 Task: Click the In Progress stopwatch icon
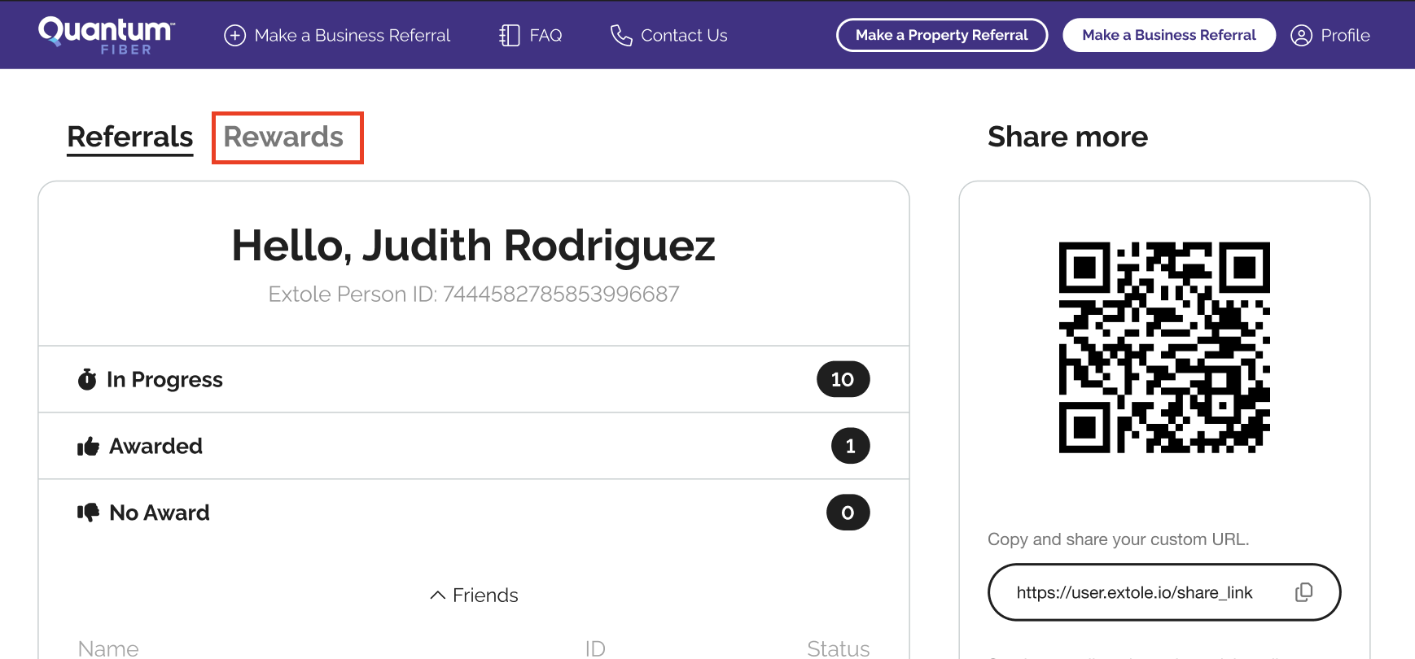87,380
